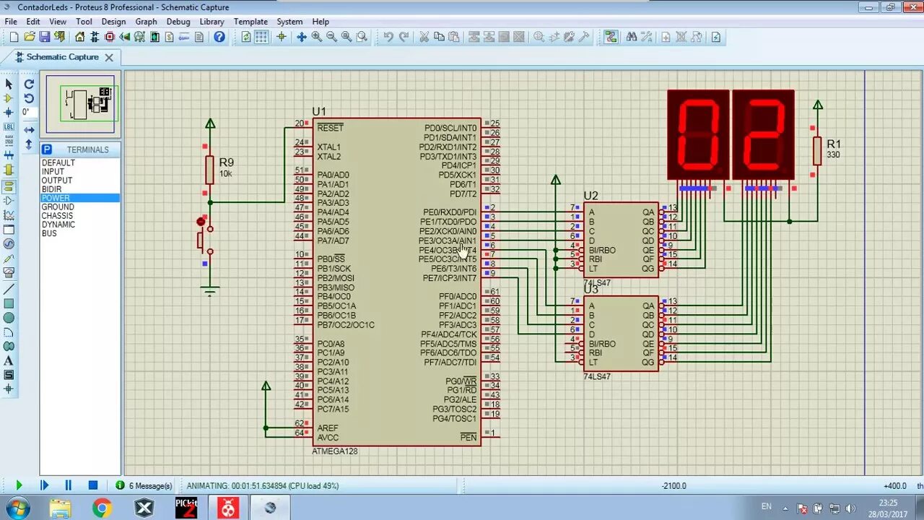Click the Zoom Out magnifier icon
This screenshot has height=520, width=924.
coord(332,37)
